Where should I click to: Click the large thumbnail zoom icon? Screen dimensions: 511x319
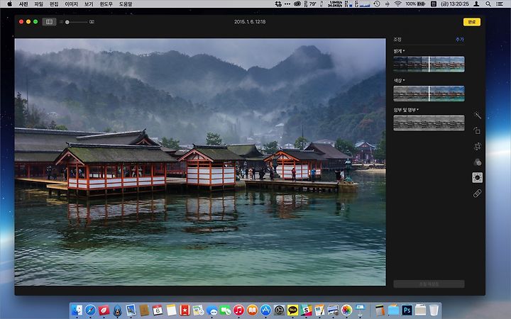(92, 22)
